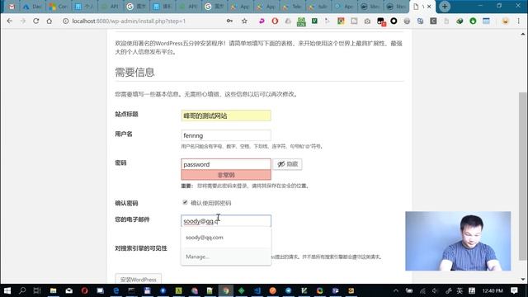Toggle password visibility hide button
The width and height of the screenshot is (528, 297).
click(x=287, y=164)
